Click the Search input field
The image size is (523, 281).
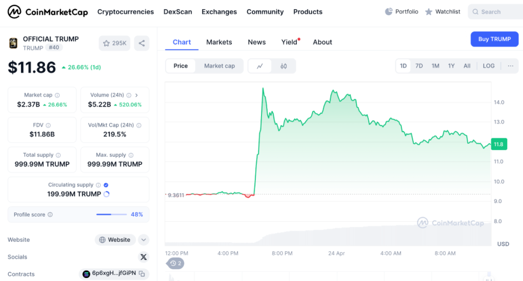(494, 12)
